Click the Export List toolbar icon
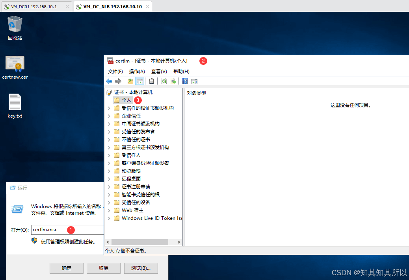This screenshot has width=409, height=280. [173, 81]
